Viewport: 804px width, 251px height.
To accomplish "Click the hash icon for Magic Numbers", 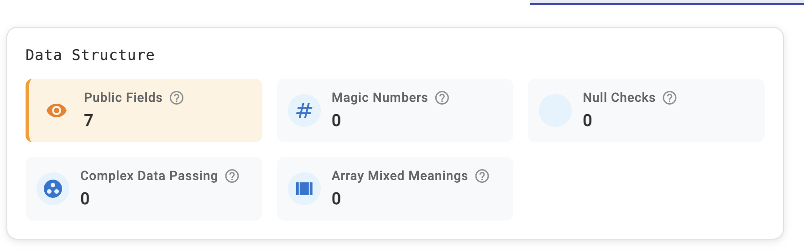I will click(x=304, y=110).
